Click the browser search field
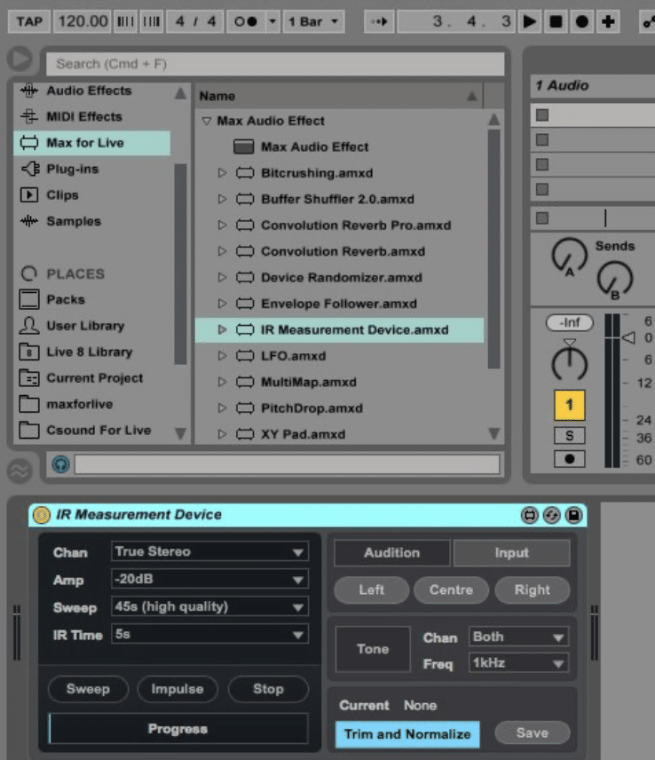This screenshot has height=760, width=655. (x=275, y=64)
